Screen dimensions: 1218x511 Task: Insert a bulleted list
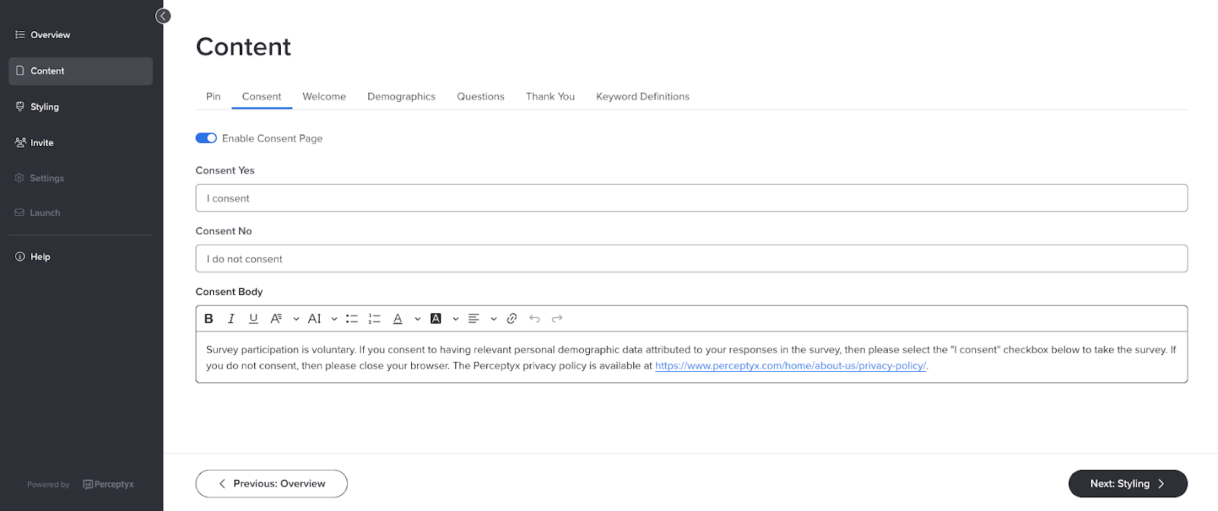[352, 319]
